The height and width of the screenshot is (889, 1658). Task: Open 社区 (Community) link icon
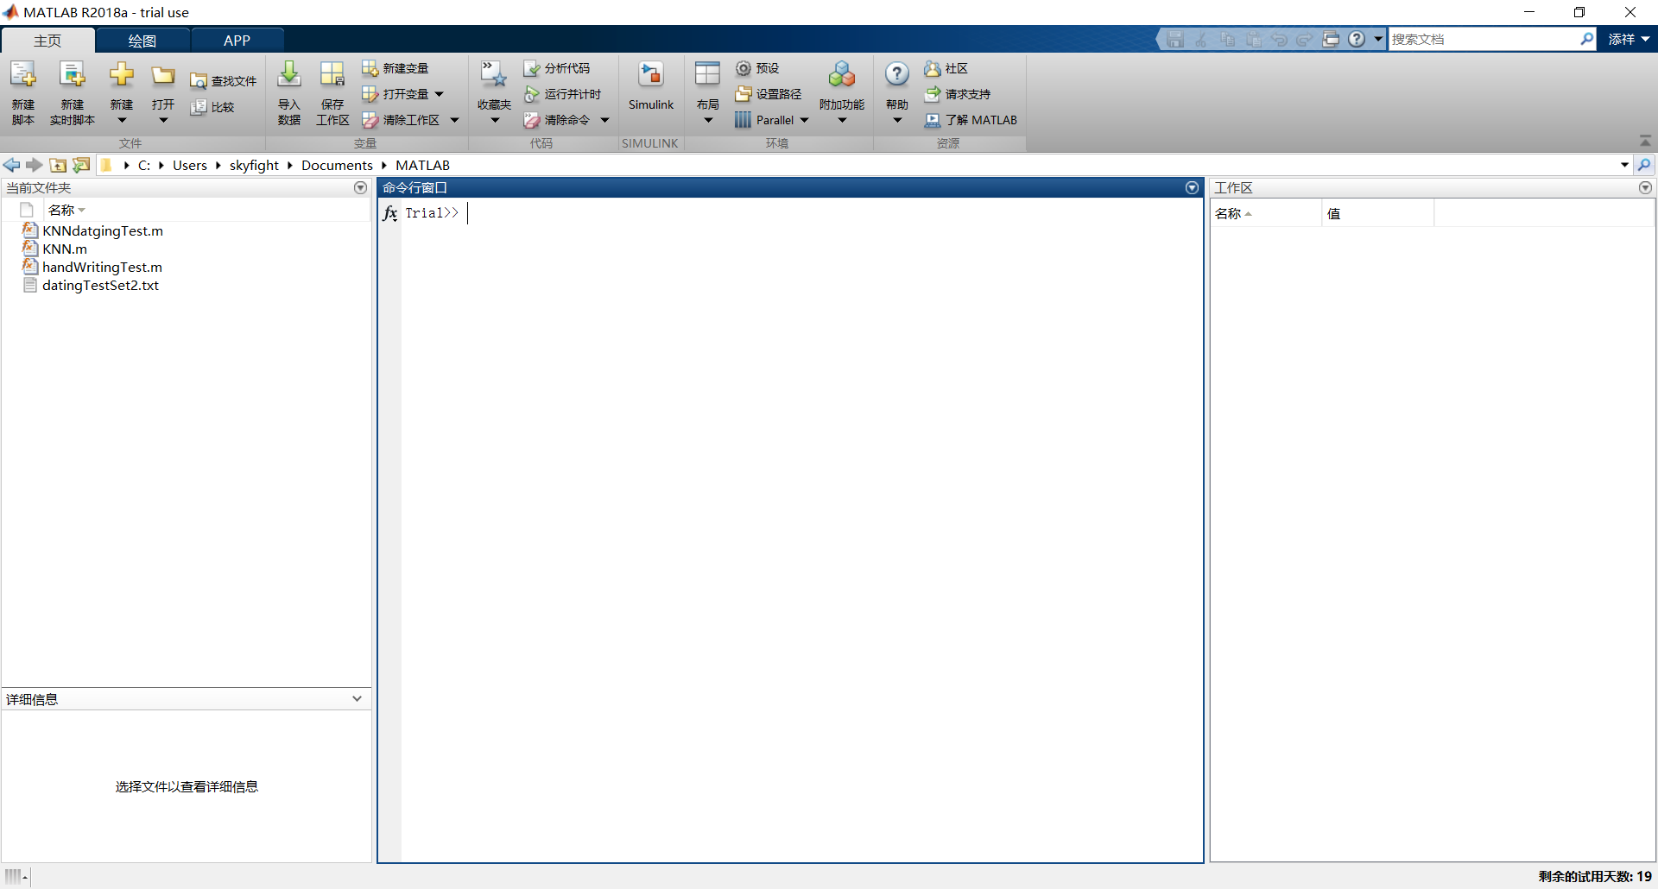932,68
